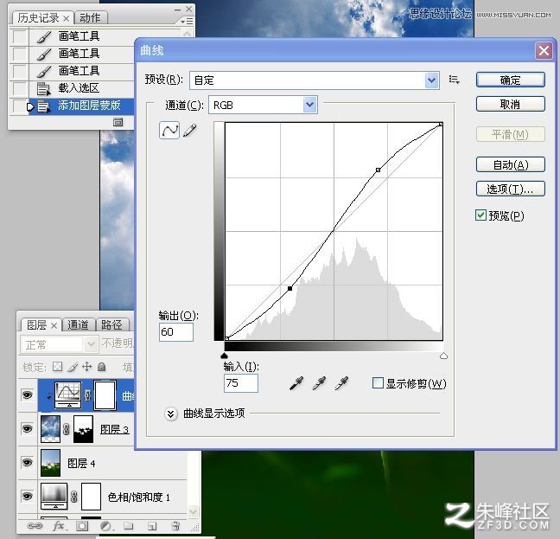Switch to the 路径 tab
This screenshot has width=560, height=539.
111,325
